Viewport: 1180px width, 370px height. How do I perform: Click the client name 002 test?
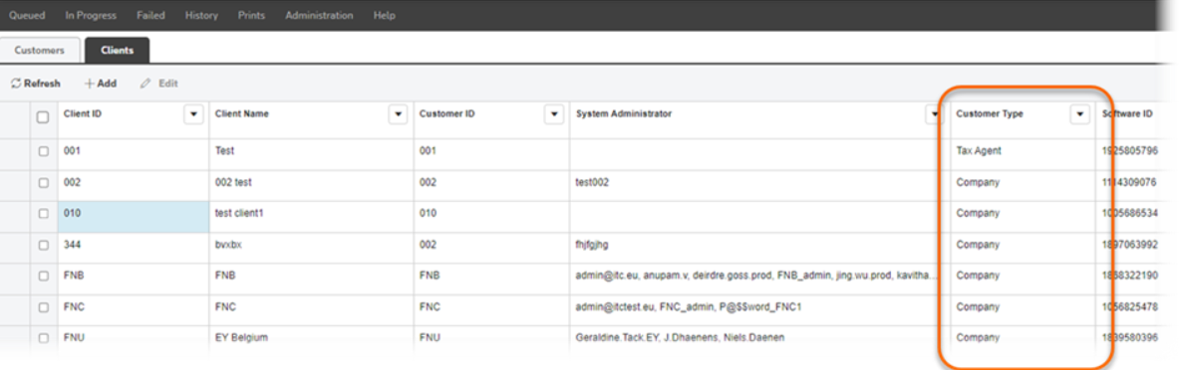(233, 182)
